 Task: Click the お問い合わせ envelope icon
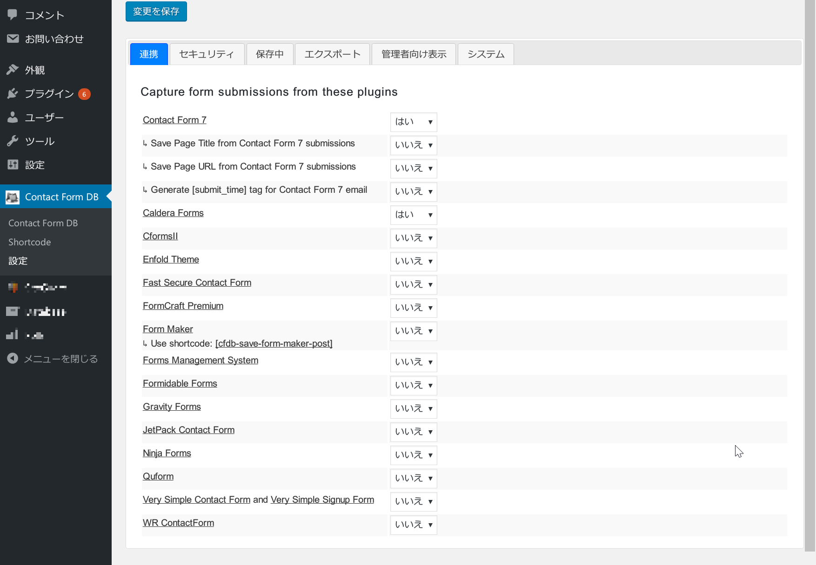point(13,39)
